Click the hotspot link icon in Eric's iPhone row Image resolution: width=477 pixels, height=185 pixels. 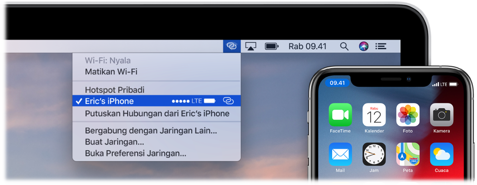pyautogui.click(x=228, y=101)
